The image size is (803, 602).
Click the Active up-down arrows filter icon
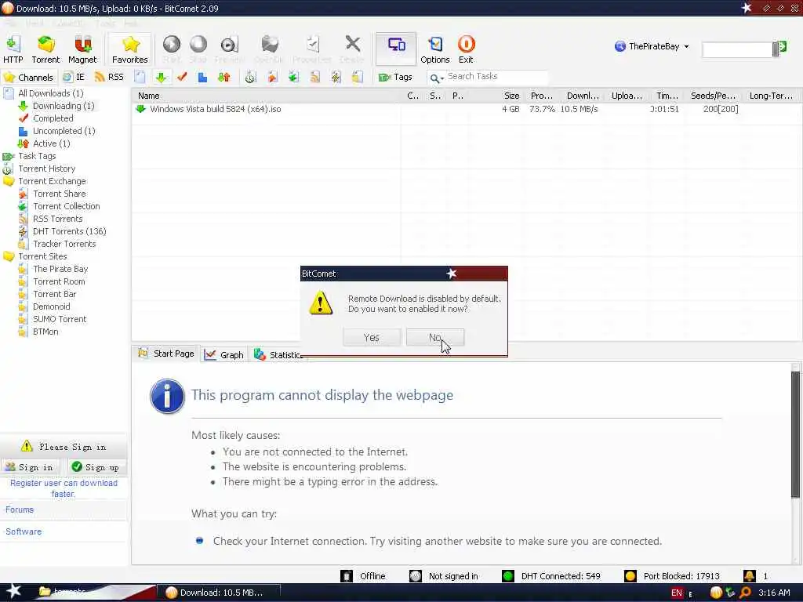pyautogui.click(x=223, y=78)
